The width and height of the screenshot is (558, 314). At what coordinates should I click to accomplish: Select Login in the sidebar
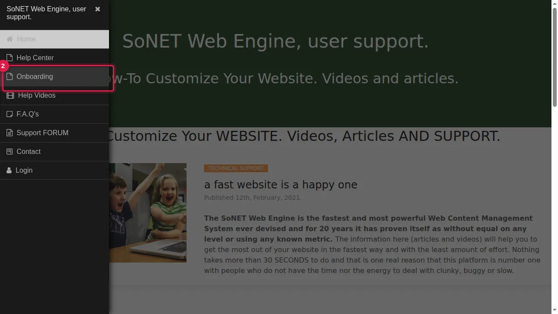click(x=54, y=170)
